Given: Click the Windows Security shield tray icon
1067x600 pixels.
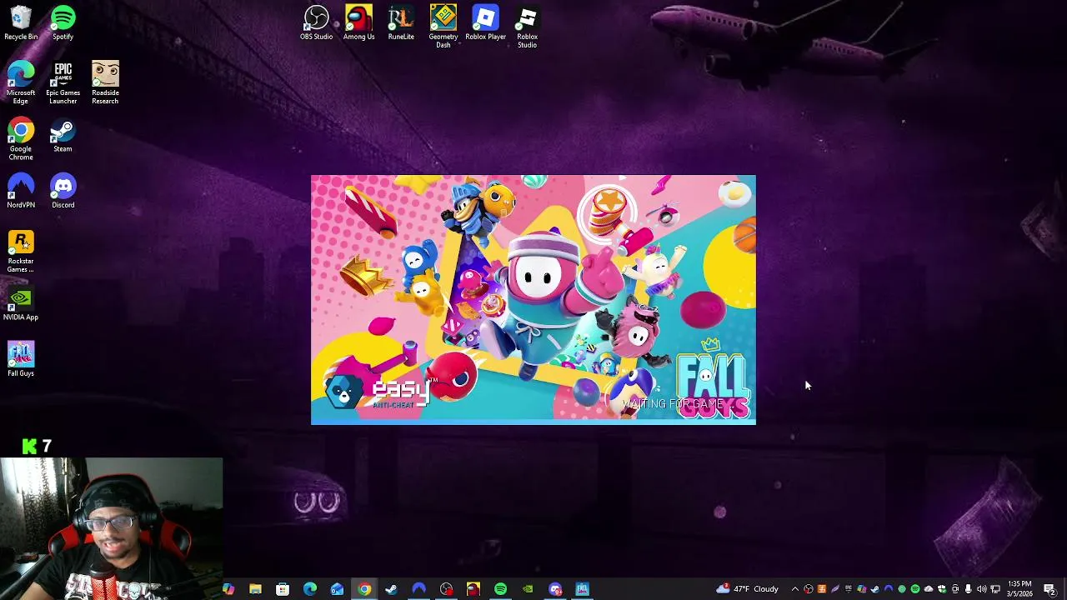Looking at the screenshot, I should tap(942, 589).
